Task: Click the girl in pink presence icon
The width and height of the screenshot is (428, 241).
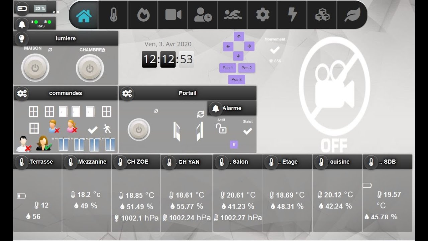Action: point(72,126)
